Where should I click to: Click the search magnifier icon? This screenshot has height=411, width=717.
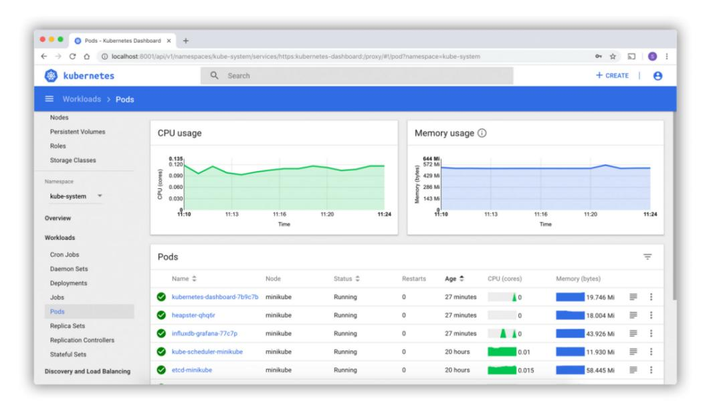click(x=214, y=76)
